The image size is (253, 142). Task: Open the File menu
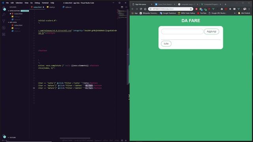click(x=7, y=3)
